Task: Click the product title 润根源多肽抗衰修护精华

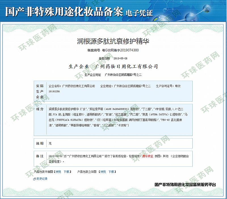Action: [x=113, y=41]
